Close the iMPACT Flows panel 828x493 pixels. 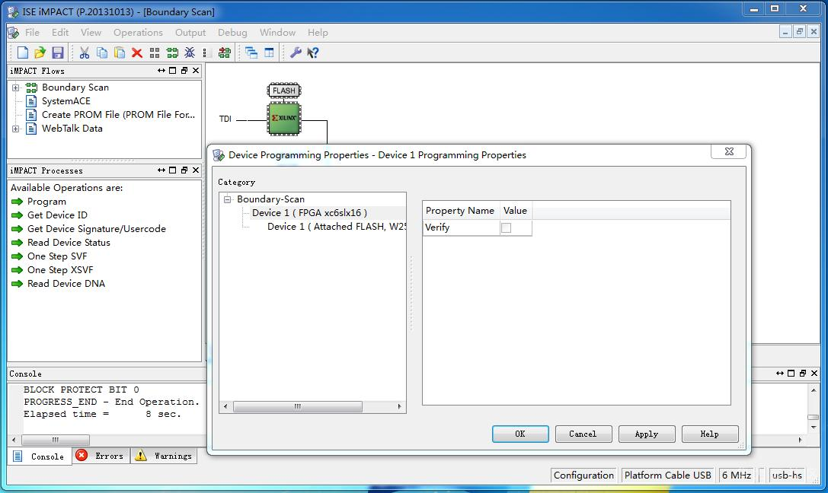[196, 71]
